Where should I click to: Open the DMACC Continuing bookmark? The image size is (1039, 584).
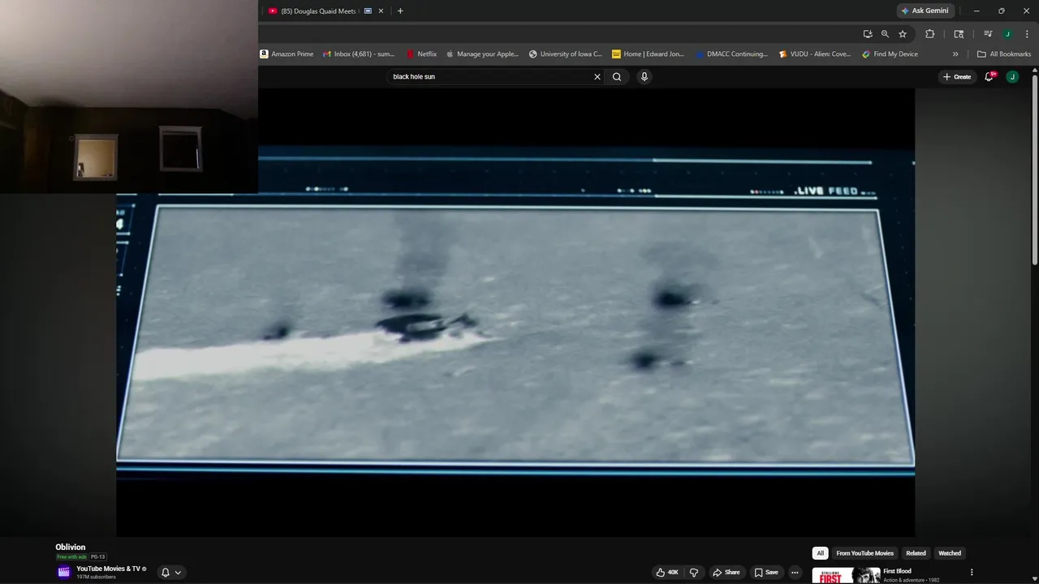[731, 54]
